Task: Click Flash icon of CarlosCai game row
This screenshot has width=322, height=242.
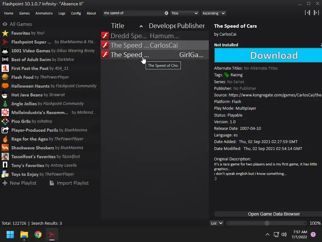Action: tap(105, 45)
